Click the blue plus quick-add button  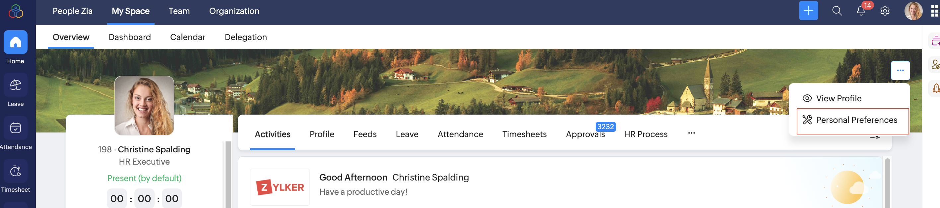click(808, 11)
